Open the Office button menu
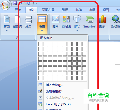This screenshot has height=110, width=120. (x=5, y=5)
